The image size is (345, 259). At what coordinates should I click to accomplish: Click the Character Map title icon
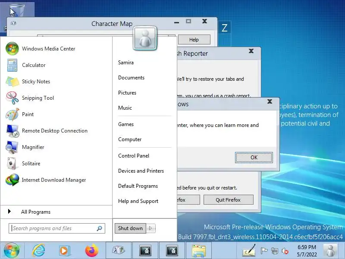[x=13, y=23]
